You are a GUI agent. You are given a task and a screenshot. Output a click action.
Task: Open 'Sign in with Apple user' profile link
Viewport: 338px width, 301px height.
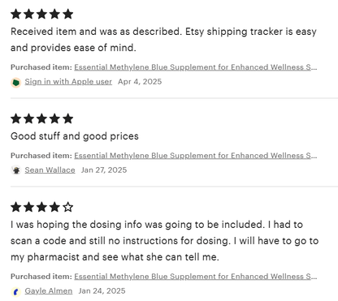click(x=68, y=82)
